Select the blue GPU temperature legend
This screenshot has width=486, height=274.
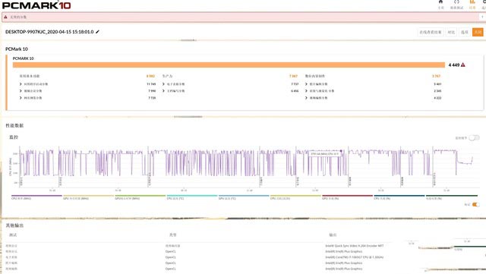(244, 197)
